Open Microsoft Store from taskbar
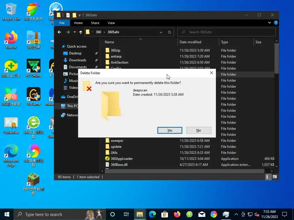The image size is (294, 220). (165, 214)
